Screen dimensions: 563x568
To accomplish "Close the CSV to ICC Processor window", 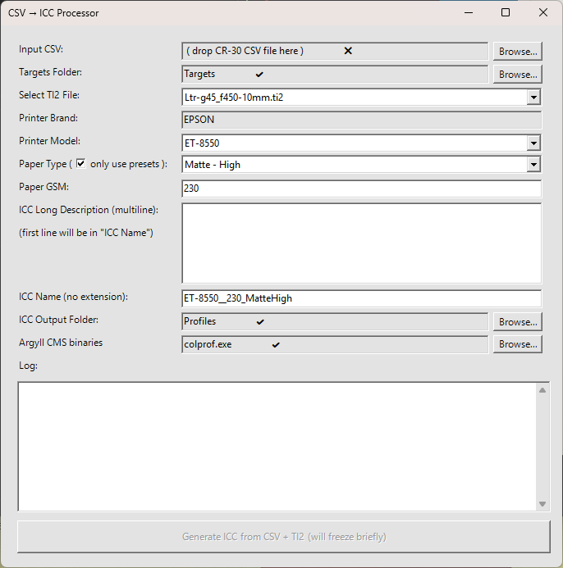I will [543, 12].
